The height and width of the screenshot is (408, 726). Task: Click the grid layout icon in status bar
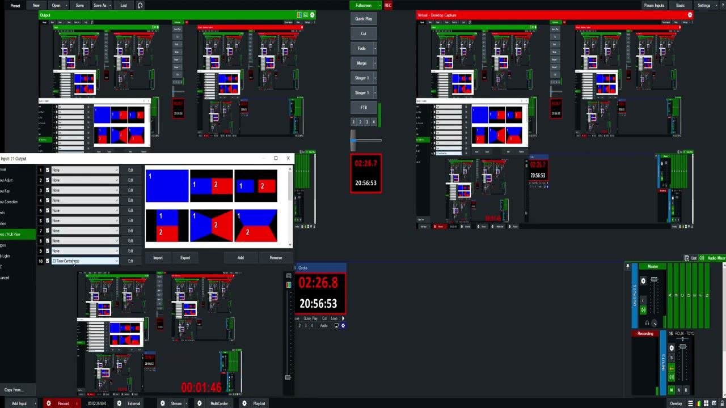tap(705, 403)
